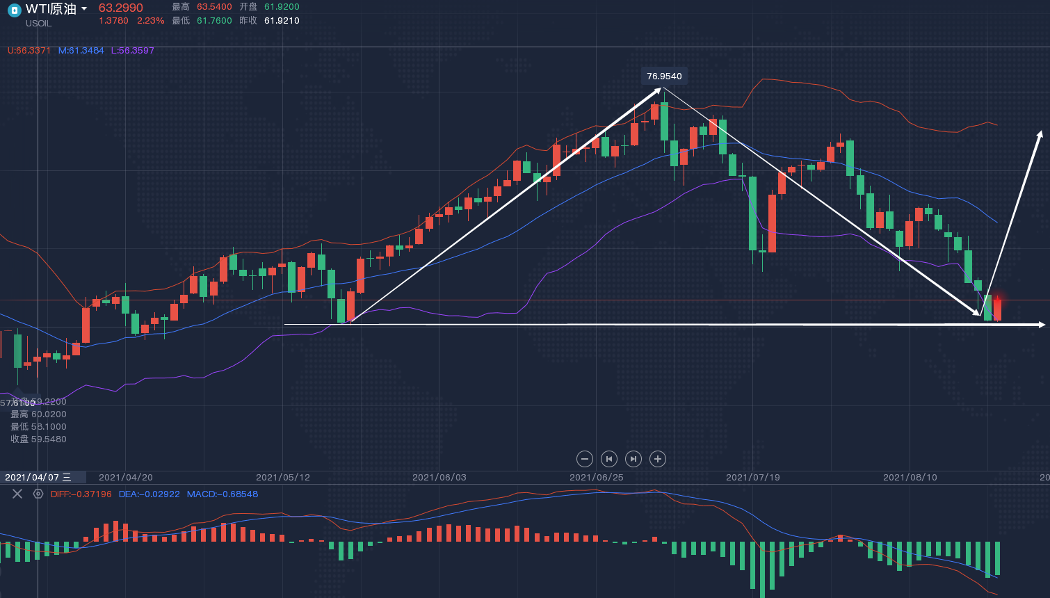The image size is (1050, 598).
Task: Click the WTI原油 instrument logo icon
Action: [x=14, y=9]
